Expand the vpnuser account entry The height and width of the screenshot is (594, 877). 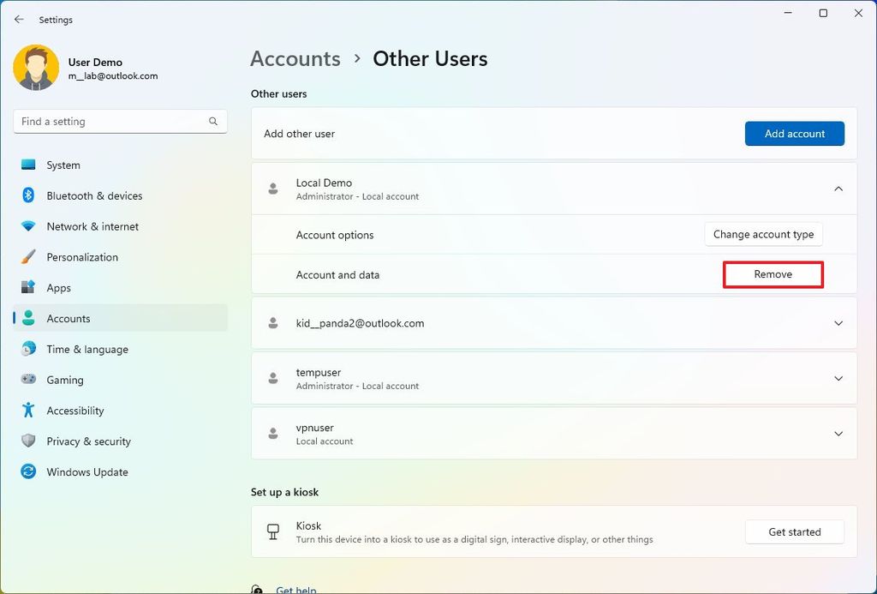(x=838, y=434)
